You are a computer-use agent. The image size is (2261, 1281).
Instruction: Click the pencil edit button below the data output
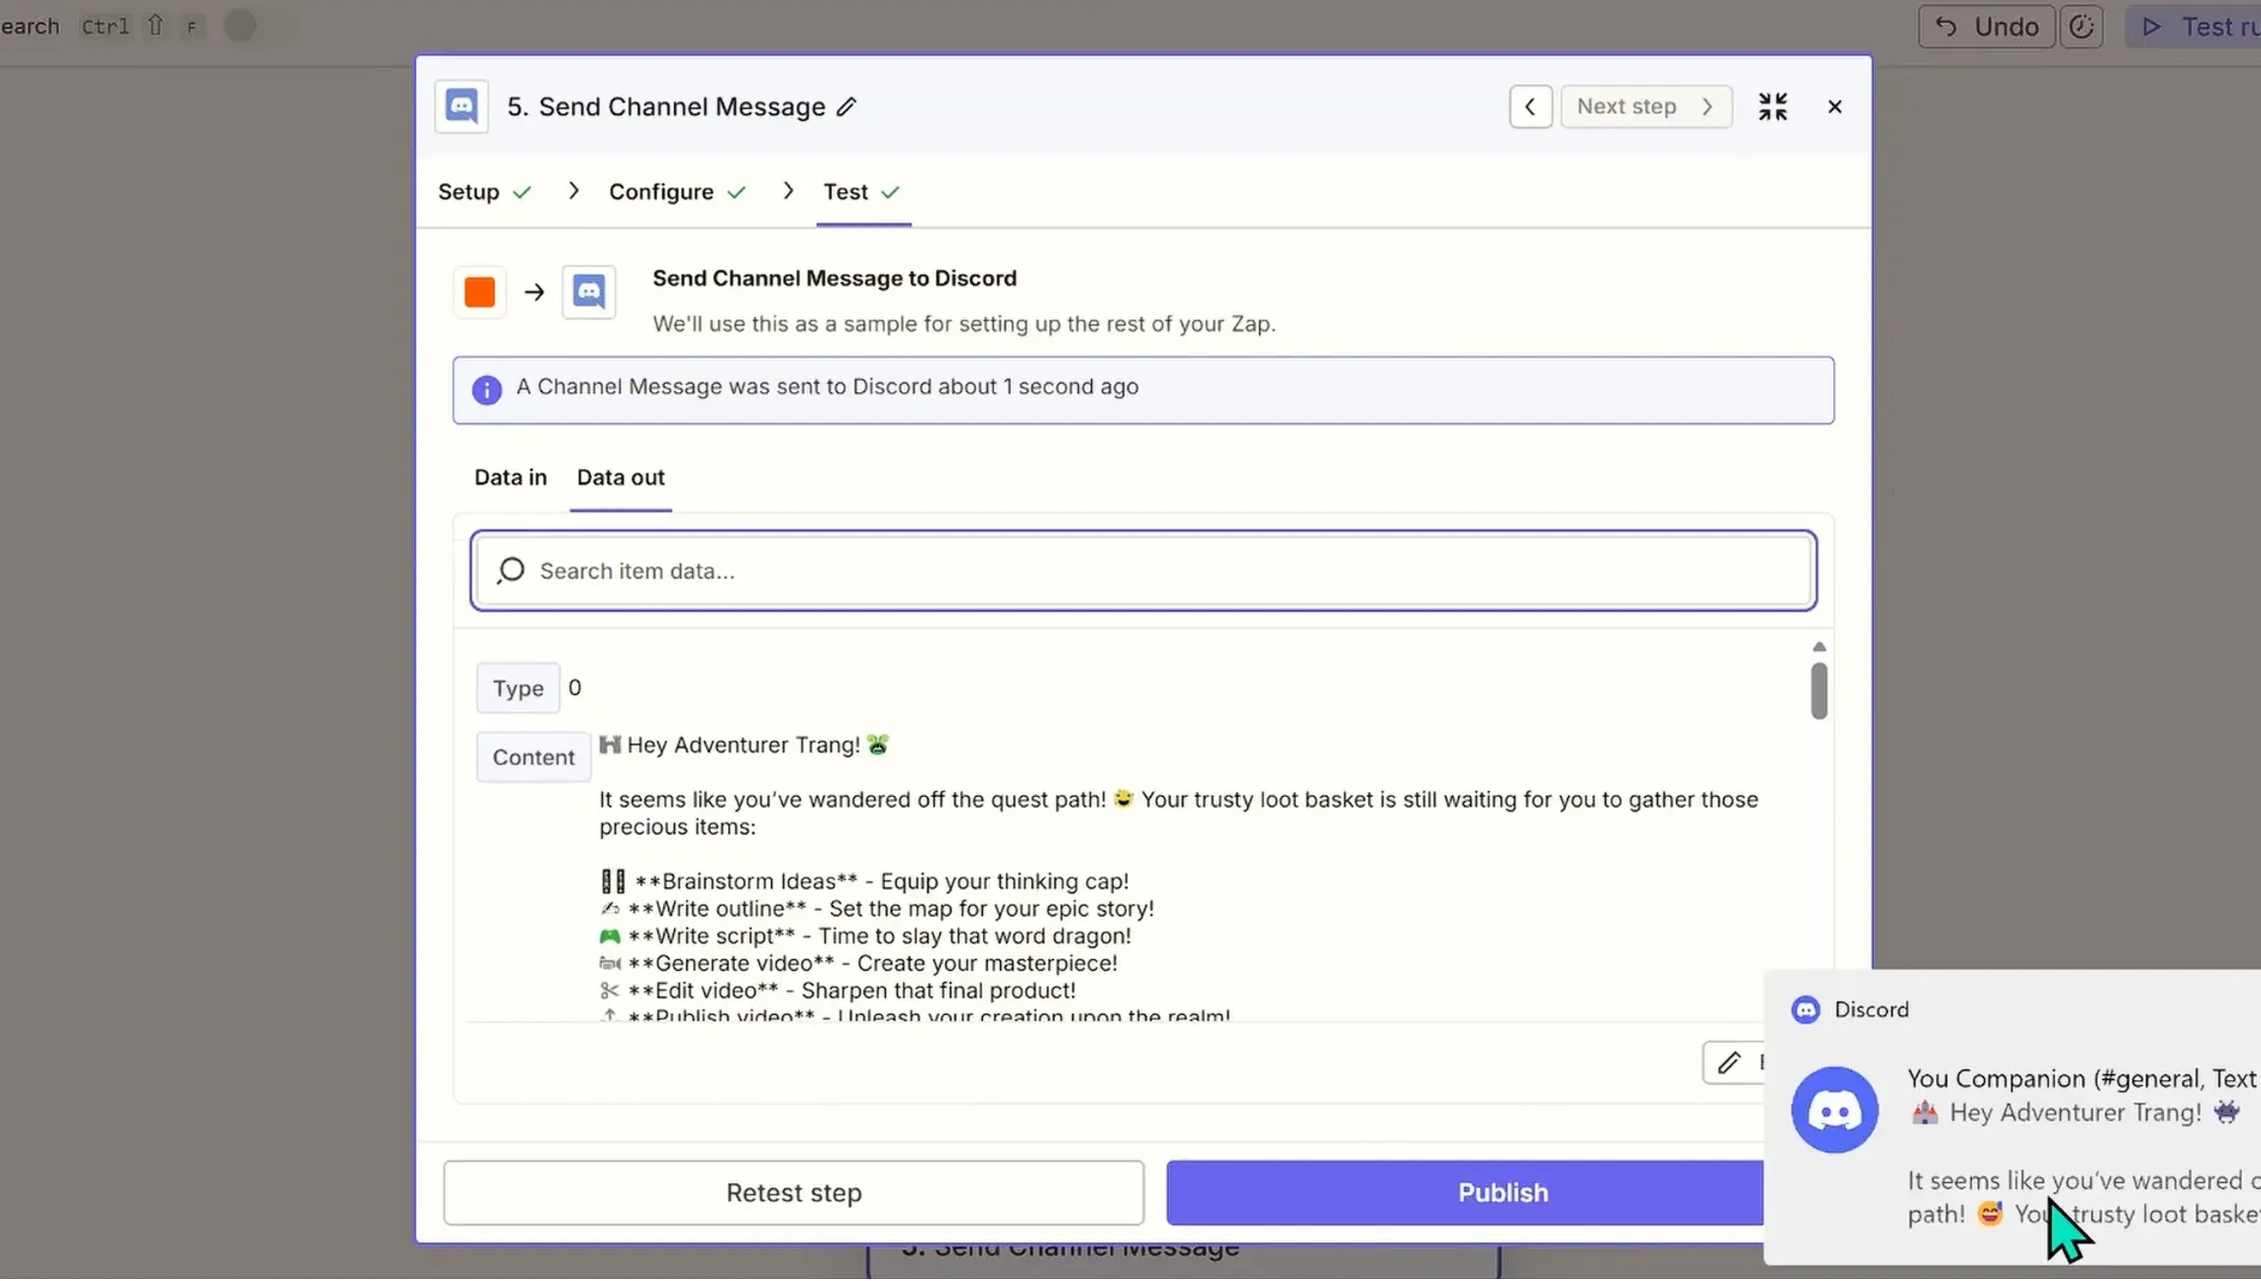pyautogui.click(x=1733, y=1063)
